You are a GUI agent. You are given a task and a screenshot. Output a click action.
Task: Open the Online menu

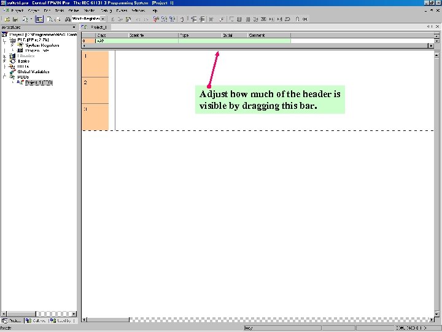pos(74,10)
